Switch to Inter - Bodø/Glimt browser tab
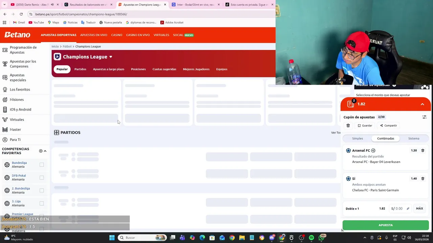This screenshot has width=433, height=243. click(x=196, y=5)
